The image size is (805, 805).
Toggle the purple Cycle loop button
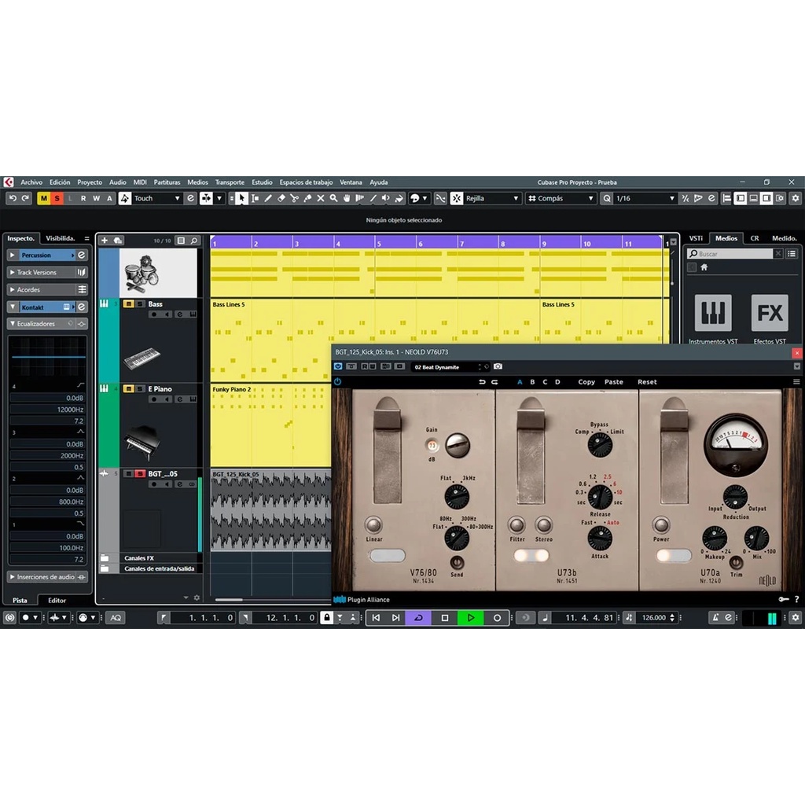coord(418,618)
